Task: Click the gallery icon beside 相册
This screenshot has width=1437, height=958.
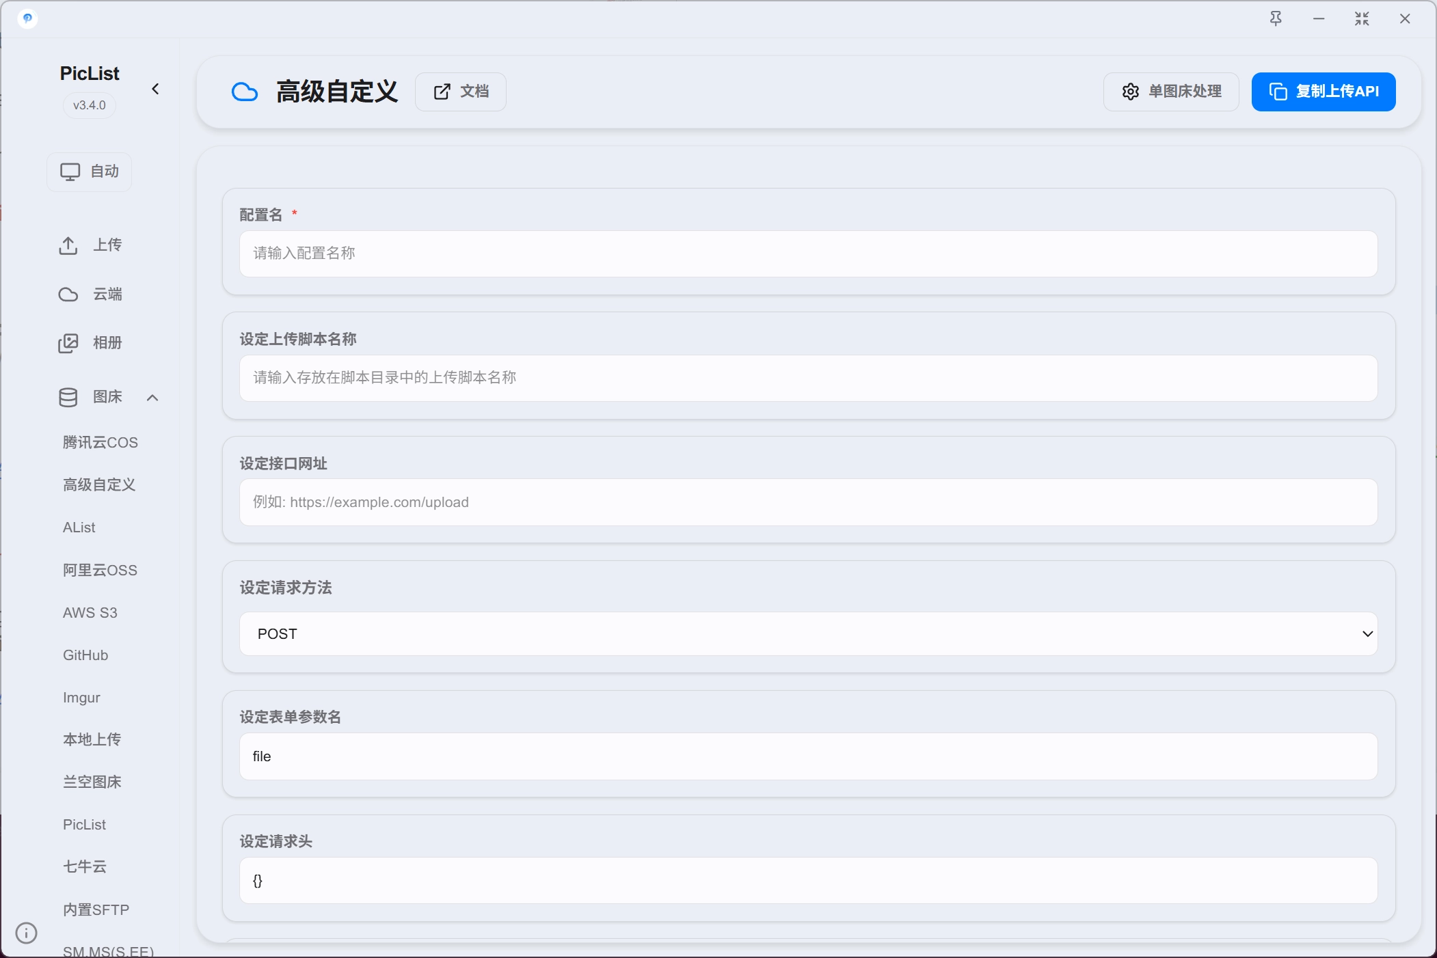Action: pyautogui.click(x=68, y=343)
